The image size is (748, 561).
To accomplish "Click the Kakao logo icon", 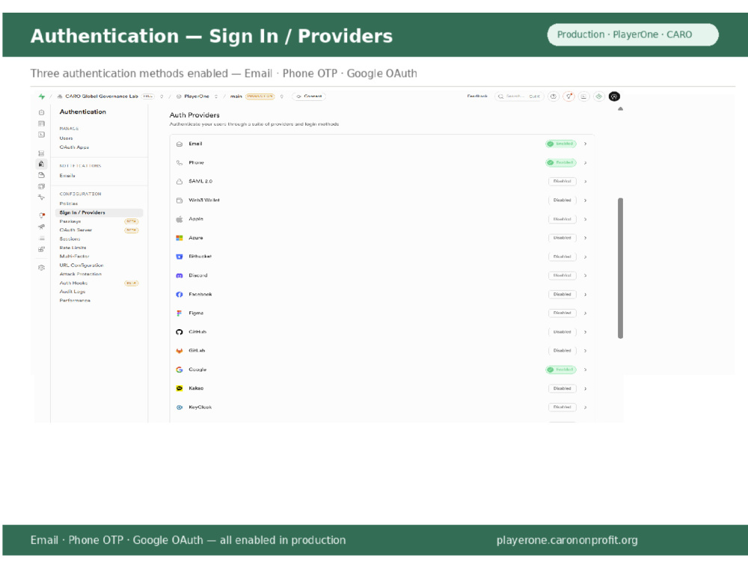I will (180, 389).
